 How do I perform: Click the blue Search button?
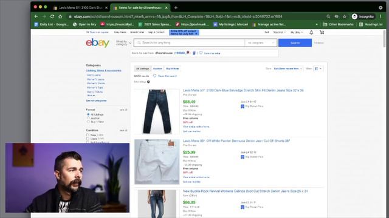click(295, 43)
